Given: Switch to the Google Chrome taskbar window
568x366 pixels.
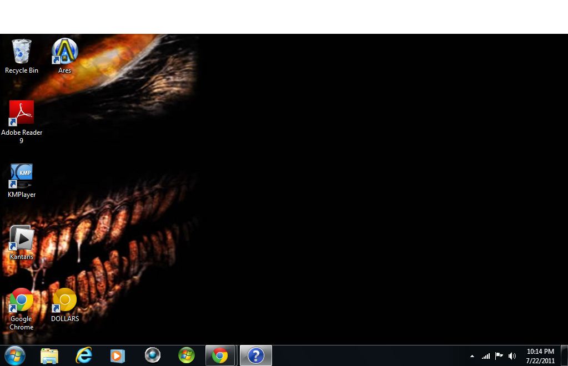Looking at the screenshot, I should [220, 355].
